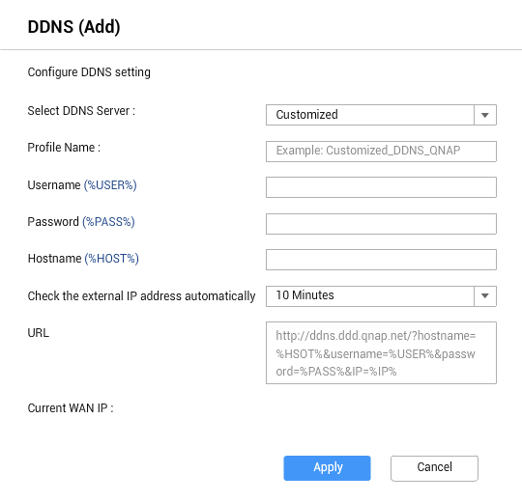The height and width of the screenshot is (502, 522).
Task: Click the Current WAN IP label
Action: (x=71, y=408)
